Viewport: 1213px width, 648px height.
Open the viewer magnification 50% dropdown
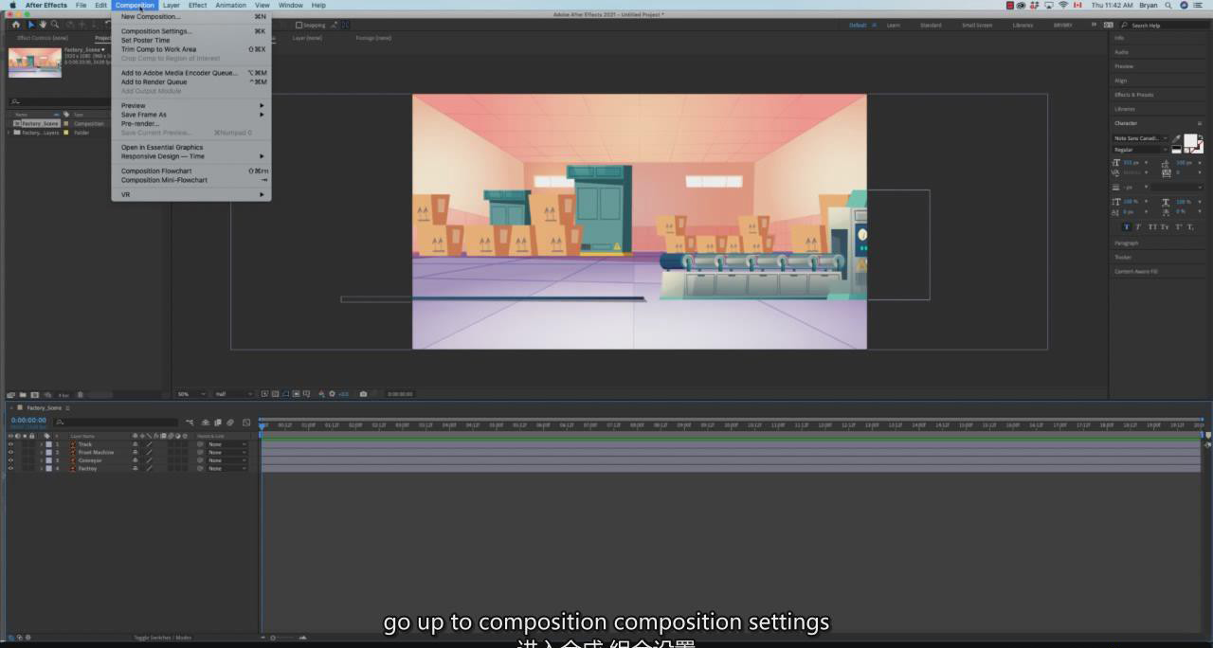(190, 394)
